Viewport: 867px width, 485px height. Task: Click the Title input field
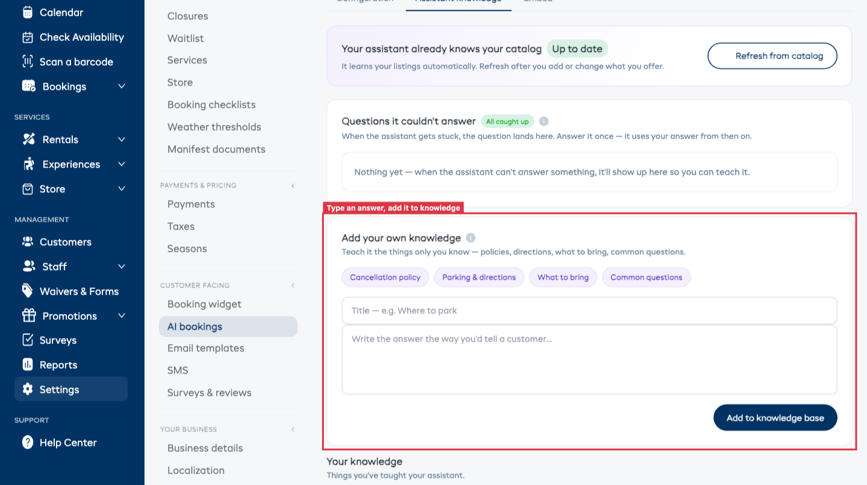(x=589, y=310)
